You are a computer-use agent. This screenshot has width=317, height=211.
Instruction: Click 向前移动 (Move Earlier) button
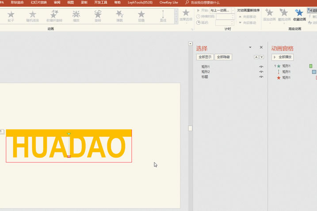248,17
